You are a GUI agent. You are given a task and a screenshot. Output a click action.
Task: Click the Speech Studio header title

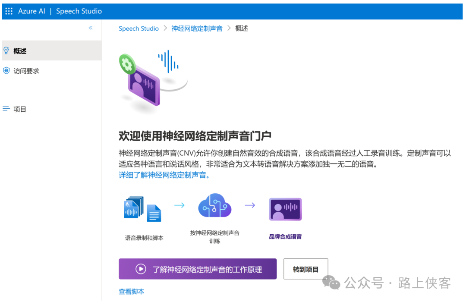[79, 11]
